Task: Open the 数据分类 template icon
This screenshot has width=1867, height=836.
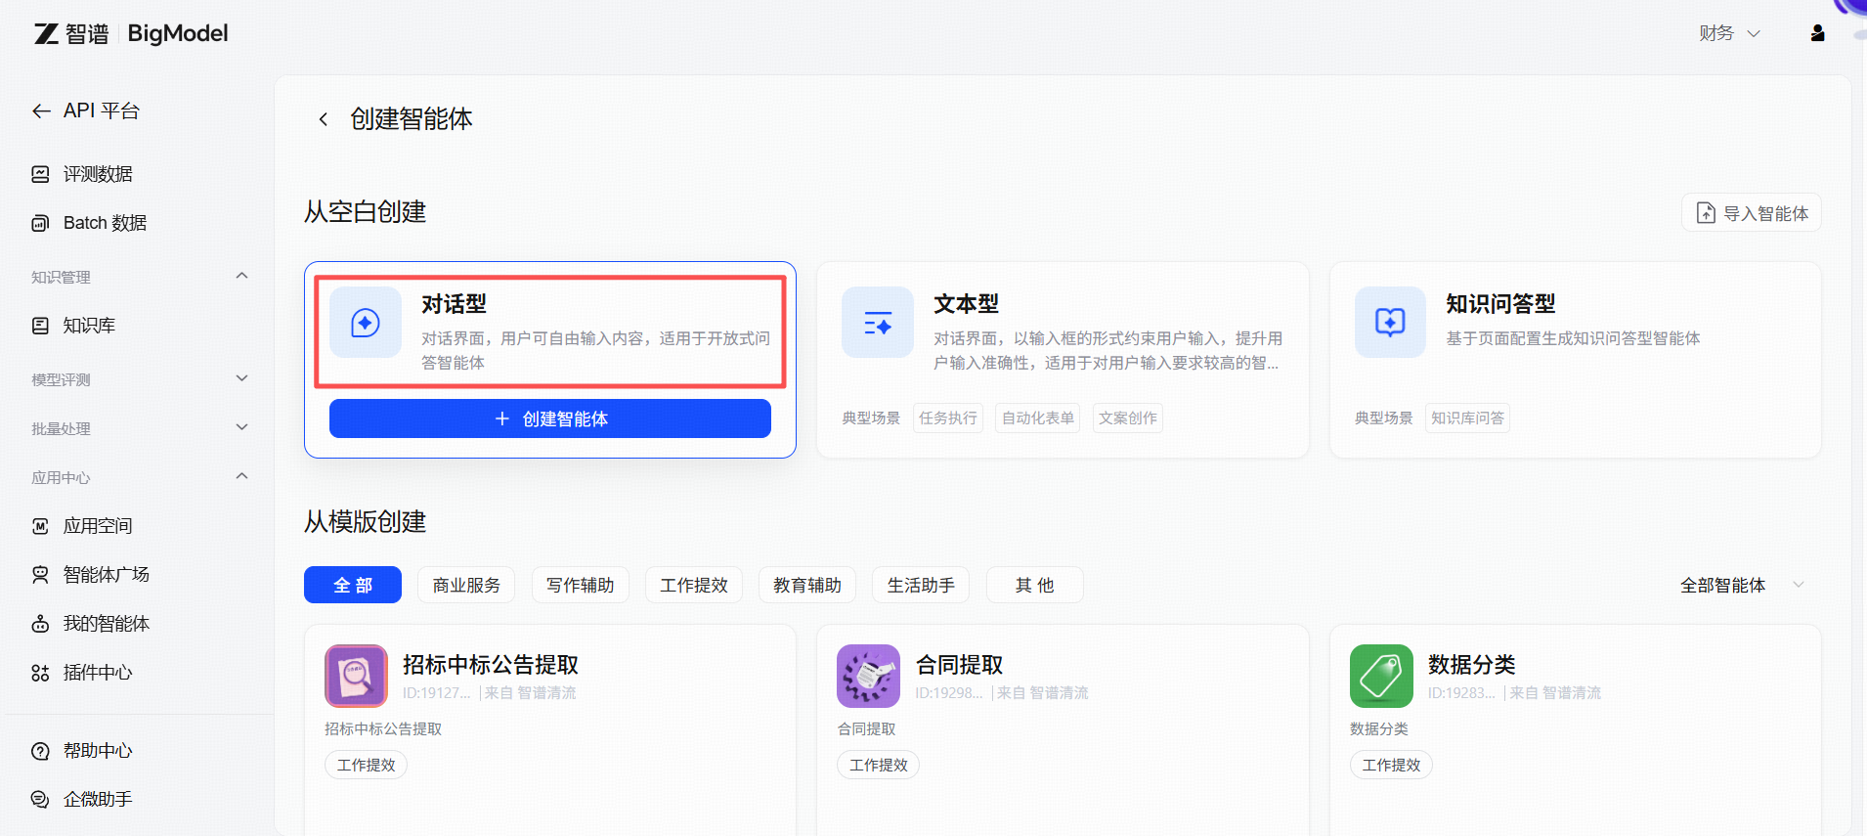Action: pos(1381,676)
